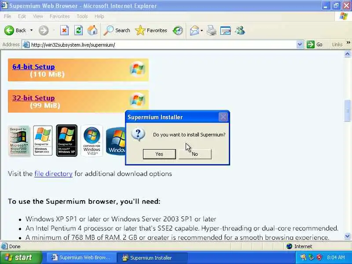Open the Search magnifier toolbar button
352x264 pixels.
click(117, 30)
